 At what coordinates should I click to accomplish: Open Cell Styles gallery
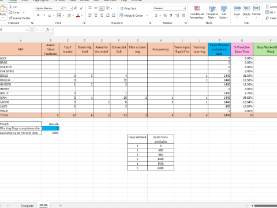coord(224,12)
